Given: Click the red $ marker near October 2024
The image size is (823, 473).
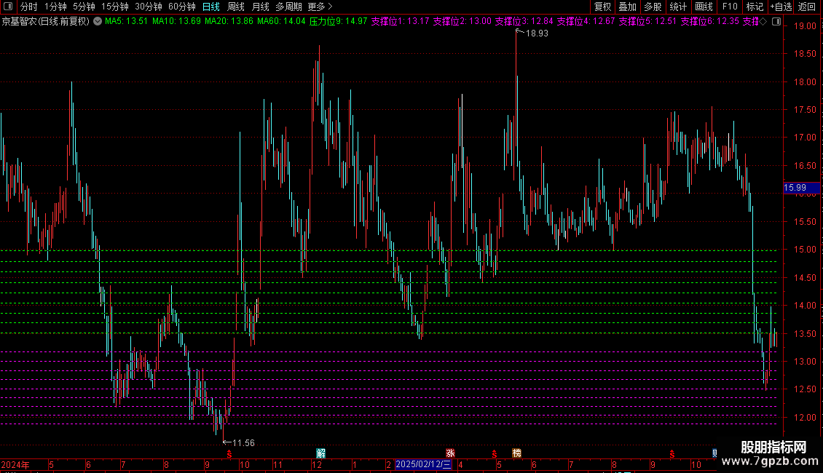Looking at the screenshot, I should click(229, 454).
